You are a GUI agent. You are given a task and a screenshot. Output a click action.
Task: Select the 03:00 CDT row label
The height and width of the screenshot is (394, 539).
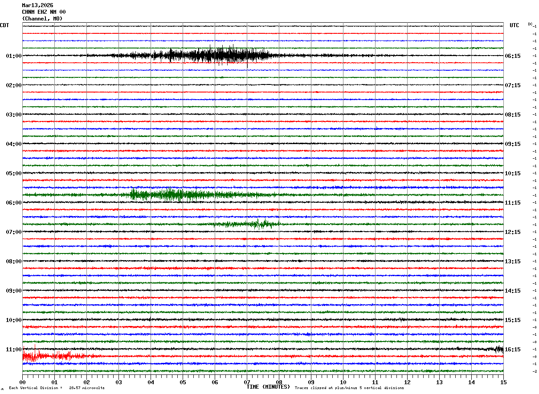[x=14, y=115]
